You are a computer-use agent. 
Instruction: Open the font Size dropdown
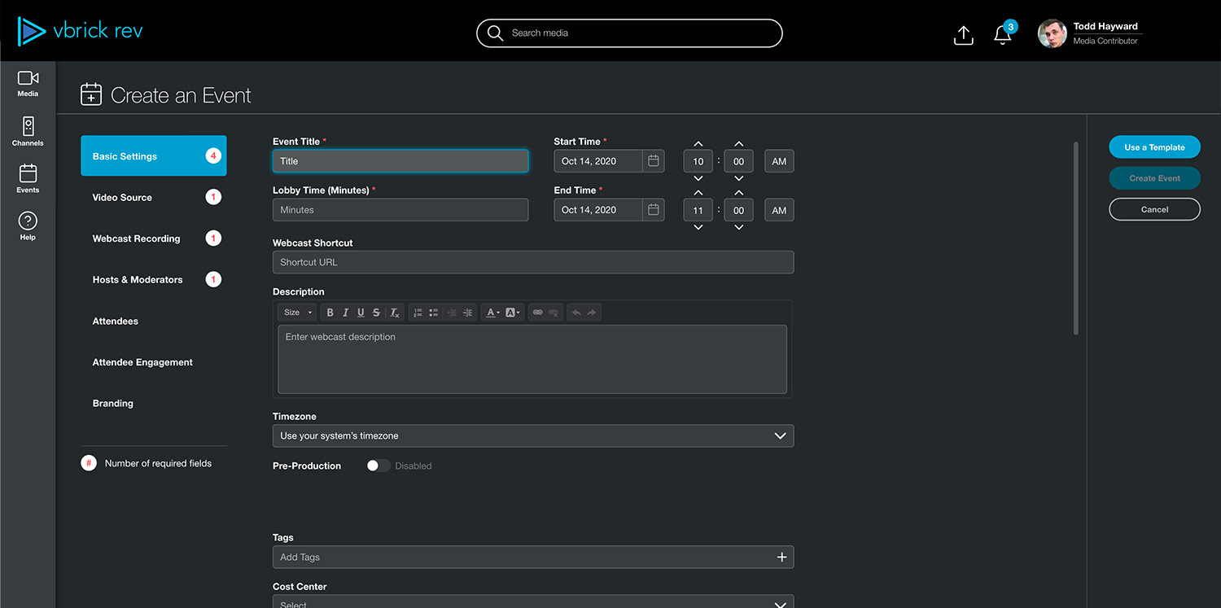[297, 313]
